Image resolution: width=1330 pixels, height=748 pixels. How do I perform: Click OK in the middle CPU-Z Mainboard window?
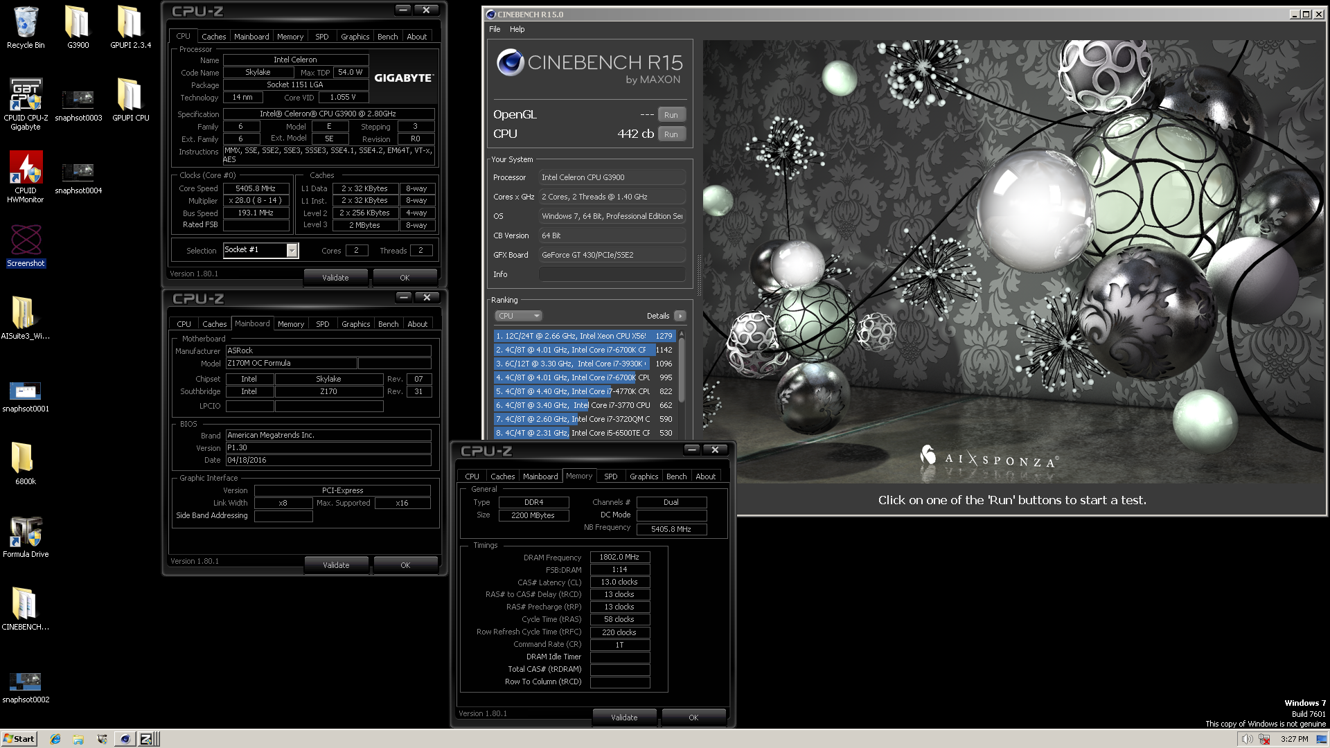click(405, 565)
